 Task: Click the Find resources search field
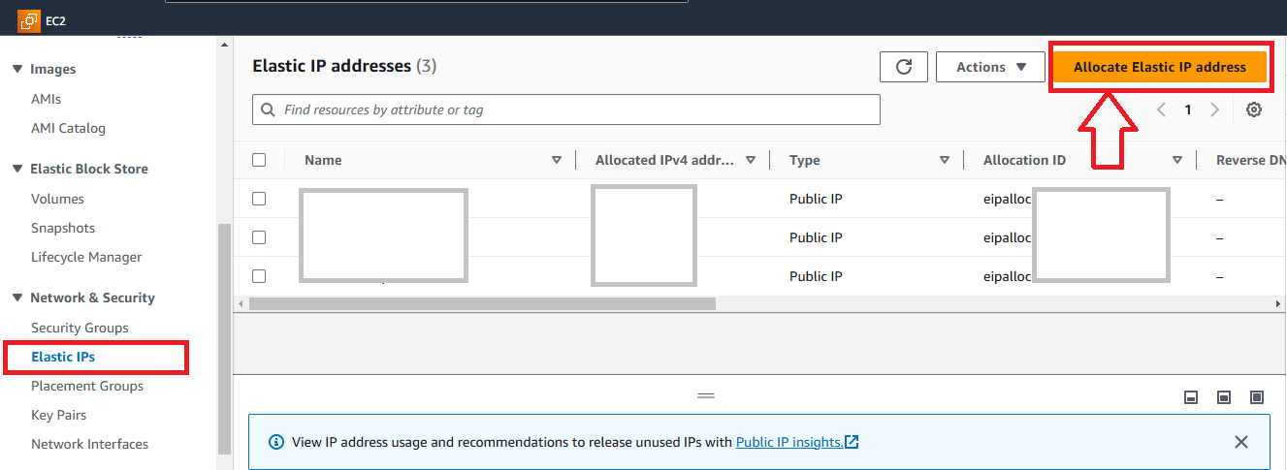tap(566, 110)
